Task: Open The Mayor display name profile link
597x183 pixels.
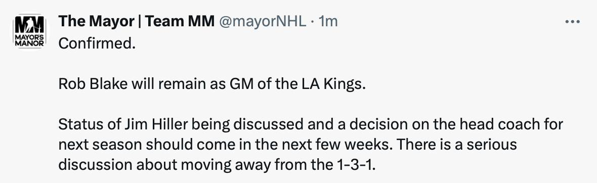Action: pyautogui.click(x=96, y=22)
